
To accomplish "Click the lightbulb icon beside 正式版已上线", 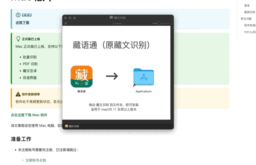I will click(18, 39).
